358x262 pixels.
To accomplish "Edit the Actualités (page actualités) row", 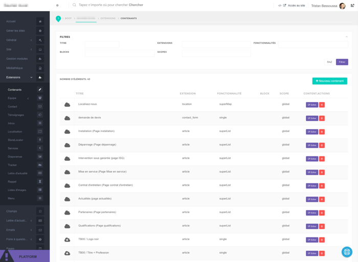I will (x=312, y=199).
